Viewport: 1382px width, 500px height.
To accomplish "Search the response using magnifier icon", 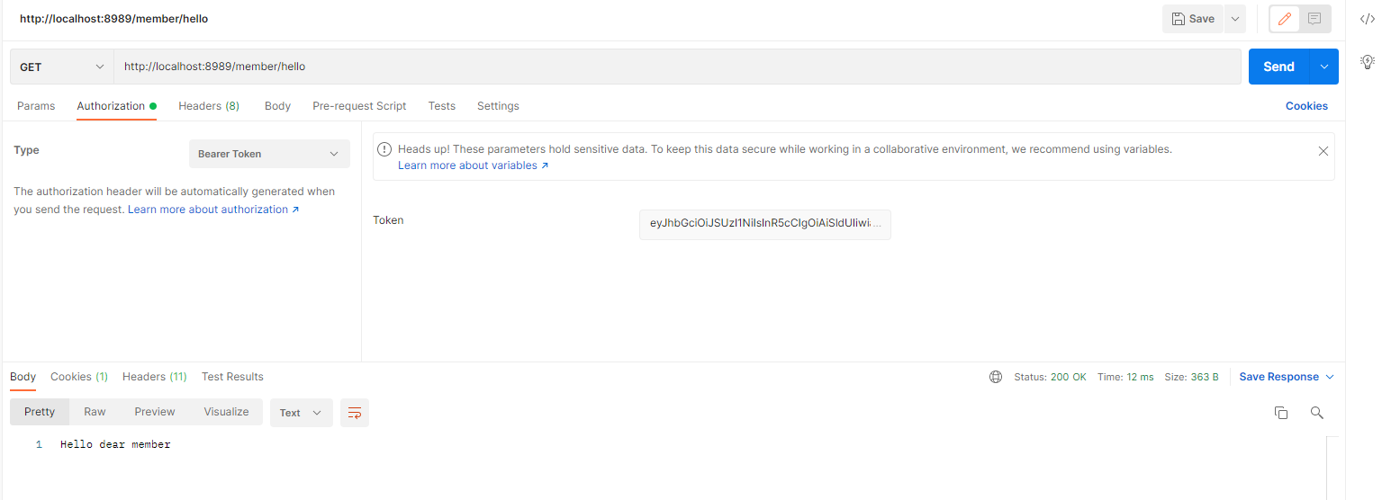I will pos(1316,413).
